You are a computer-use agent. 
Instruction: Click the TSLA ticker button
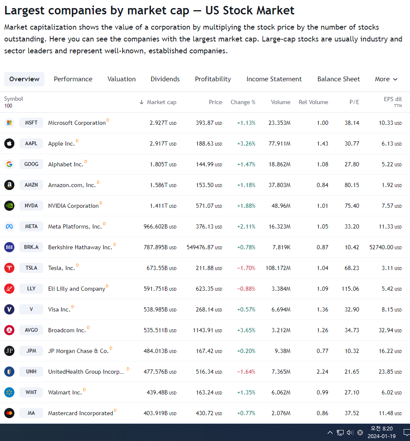[x=31, y=268]
